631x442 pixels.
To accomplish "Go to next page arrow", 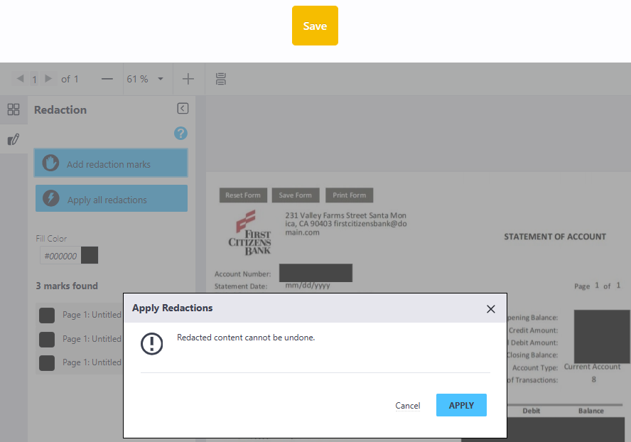I will [x=48, y=79].
